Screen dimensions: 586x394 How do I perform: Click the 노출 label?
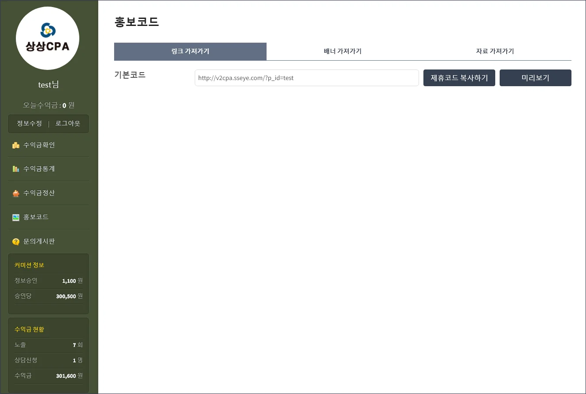[20, 345]
